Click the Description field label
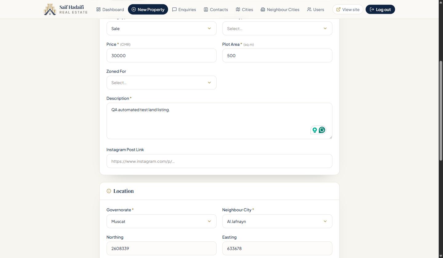 coord(118,98)
